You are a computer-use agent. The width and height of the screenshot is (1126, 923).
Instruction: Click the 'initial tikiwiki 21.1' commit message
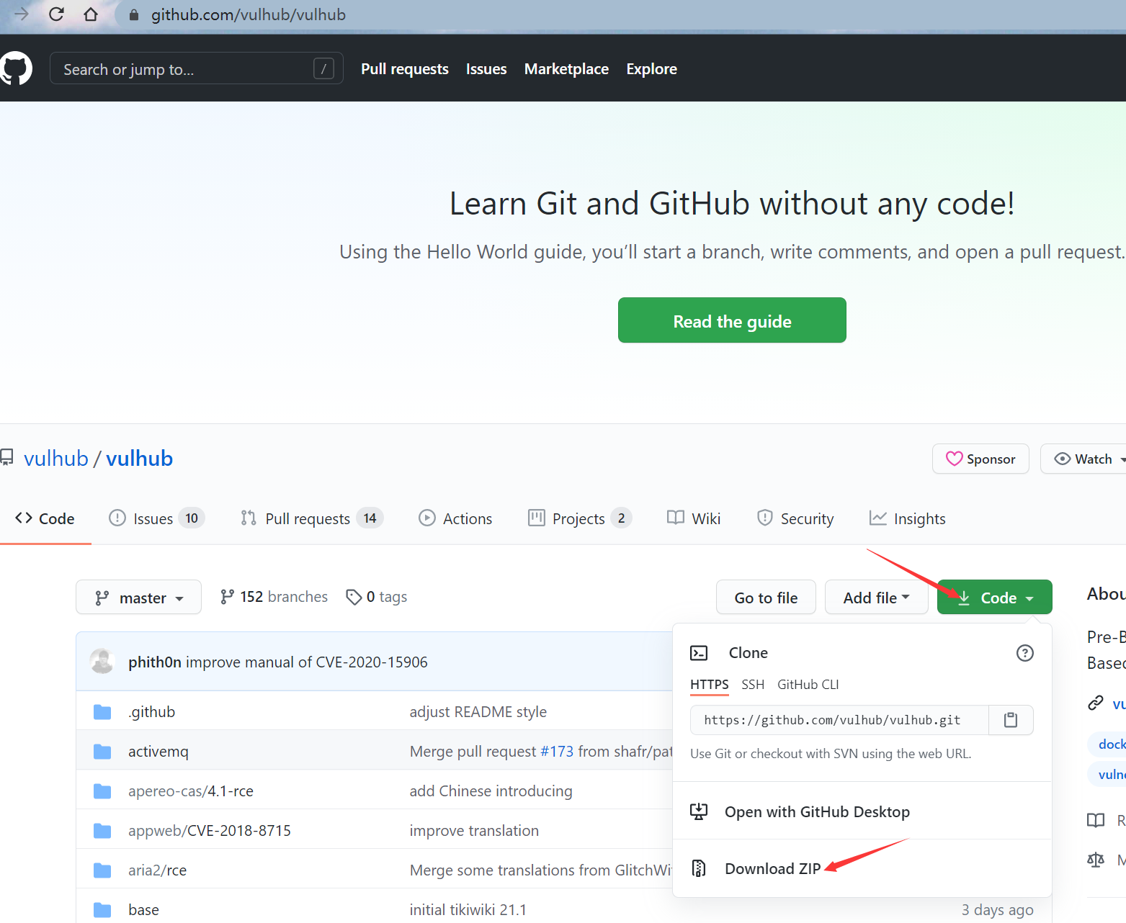click(x=468, y=910)
